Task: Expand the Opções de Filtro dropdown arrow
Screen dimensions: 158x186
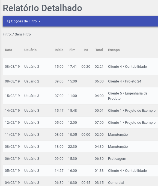Action: (39, 21)
